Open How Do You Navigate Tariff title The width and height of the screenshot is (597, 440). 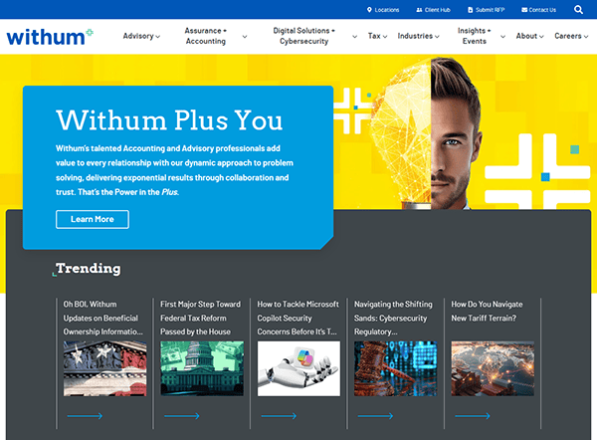click(487, 311)
